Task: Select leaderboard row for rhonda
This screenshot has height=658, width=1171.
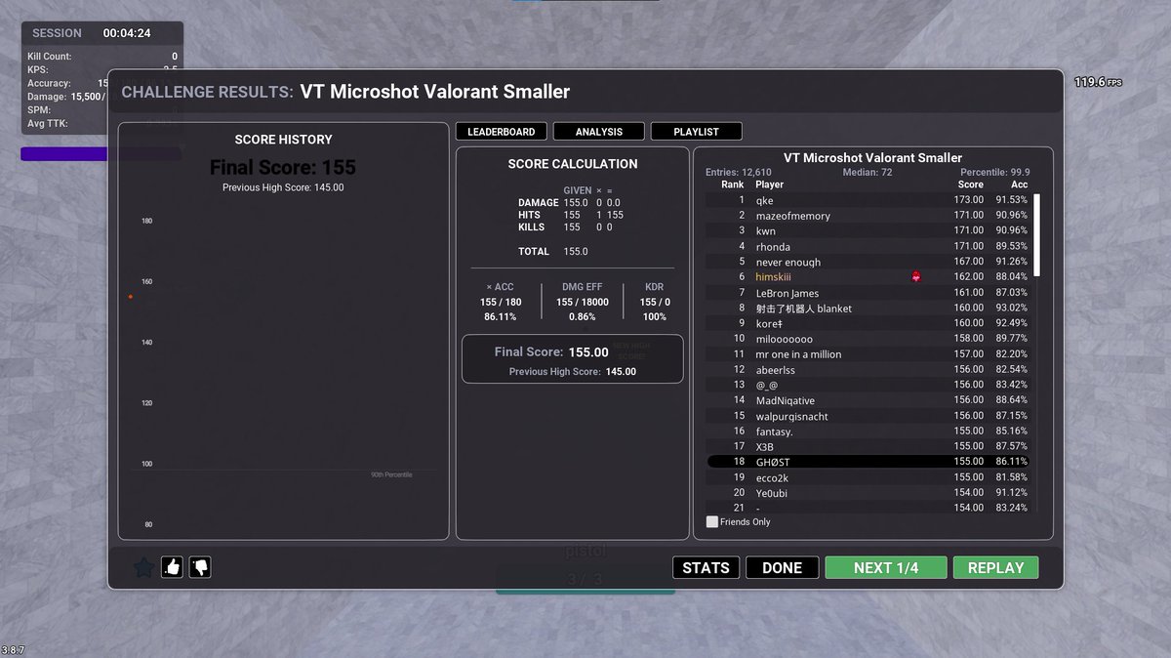Action: [868, 247]
